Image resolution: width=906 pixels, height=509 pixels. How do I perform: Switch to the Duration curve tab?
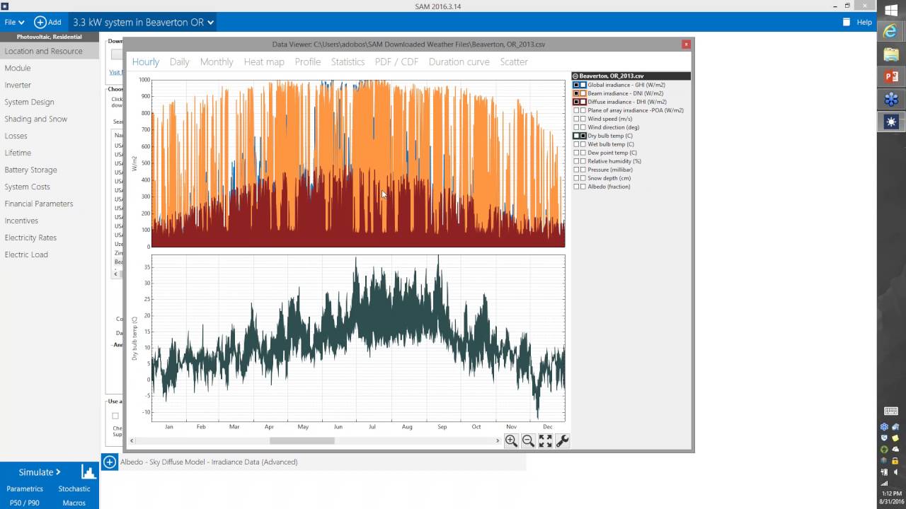click(x=459, y=62)
